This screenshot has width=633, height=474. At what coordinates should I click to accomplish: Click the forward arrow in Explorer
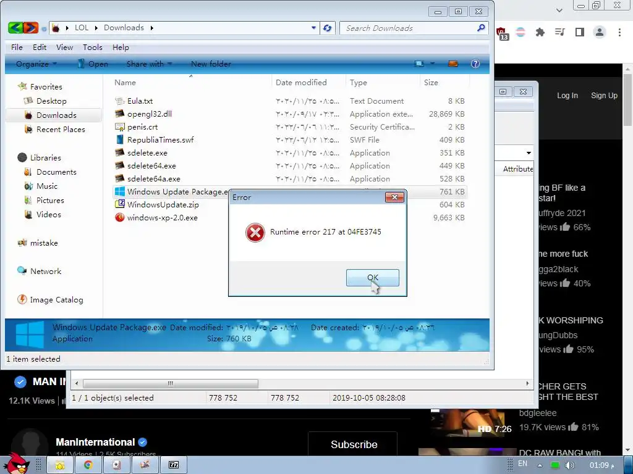coord(30,28)
